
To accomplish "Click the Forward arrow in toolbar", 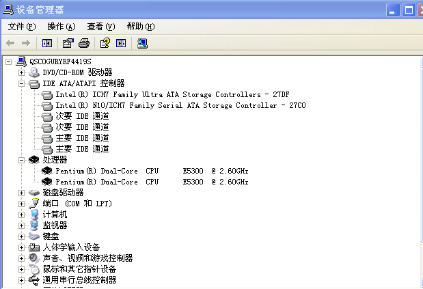I will pos(26,43).
